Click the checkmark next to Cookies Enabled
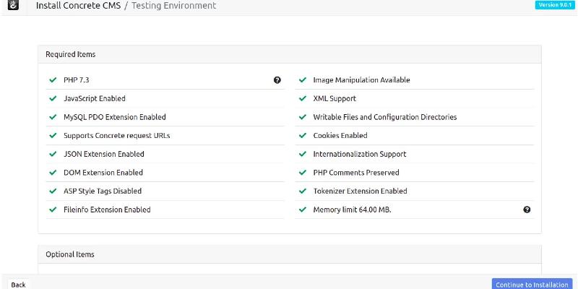 (x=302, y=136)
